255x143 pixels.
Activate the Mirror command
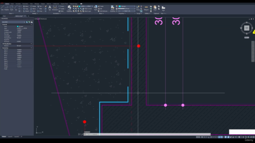coord(33,9)
